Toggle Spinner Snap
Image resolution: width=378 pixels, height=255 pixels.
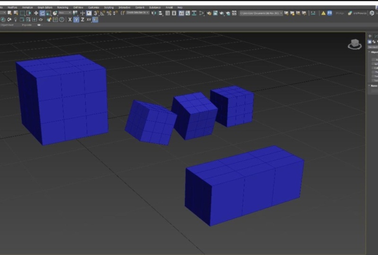click(x=115, y=13)
